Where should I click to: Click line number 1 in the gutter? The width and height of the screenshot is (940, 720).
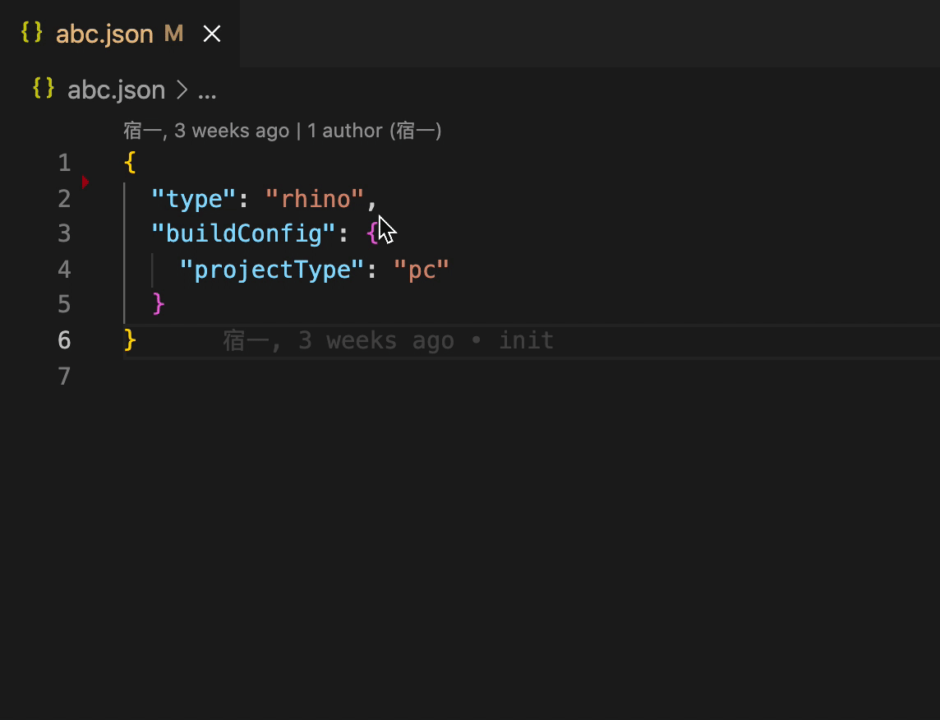[64, 163]
